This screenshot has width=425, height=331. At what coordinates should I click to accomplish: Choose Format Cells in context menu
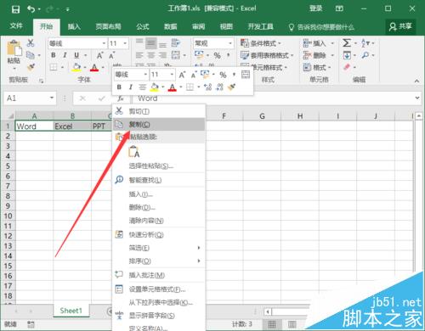pos(159,289)
